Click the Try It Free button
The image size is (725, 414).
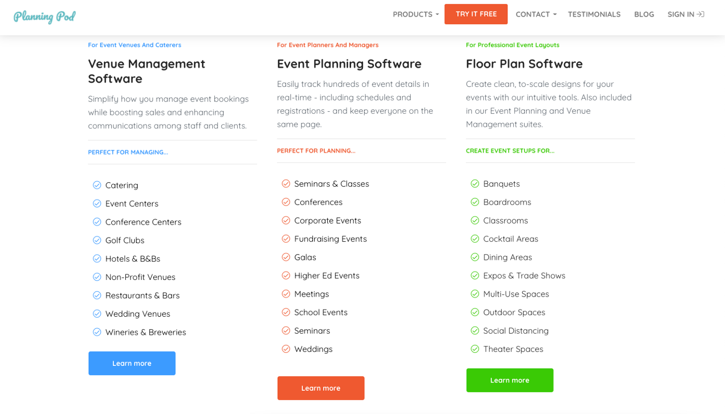pos(476,14)
